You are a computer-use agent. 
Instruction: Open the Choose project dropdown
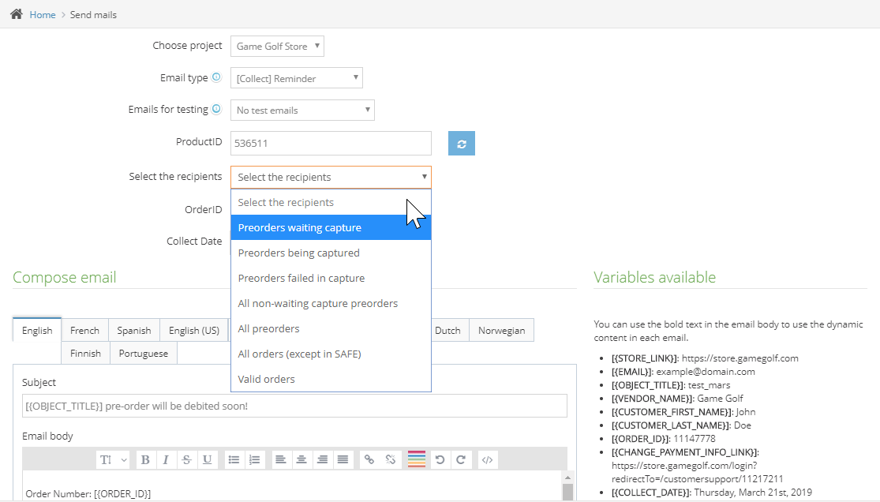coord(276,46)
